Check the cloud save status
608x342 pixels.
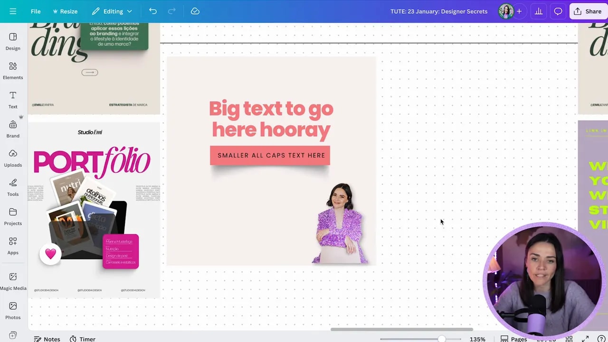tap(195, 11)
